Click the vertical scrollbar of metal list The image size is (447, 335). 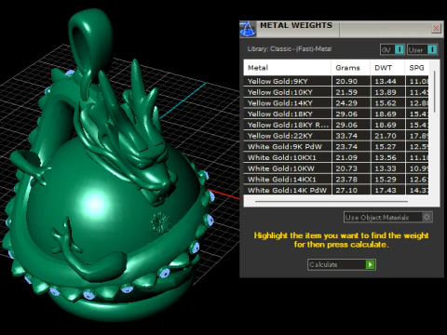tap(435, 91)
